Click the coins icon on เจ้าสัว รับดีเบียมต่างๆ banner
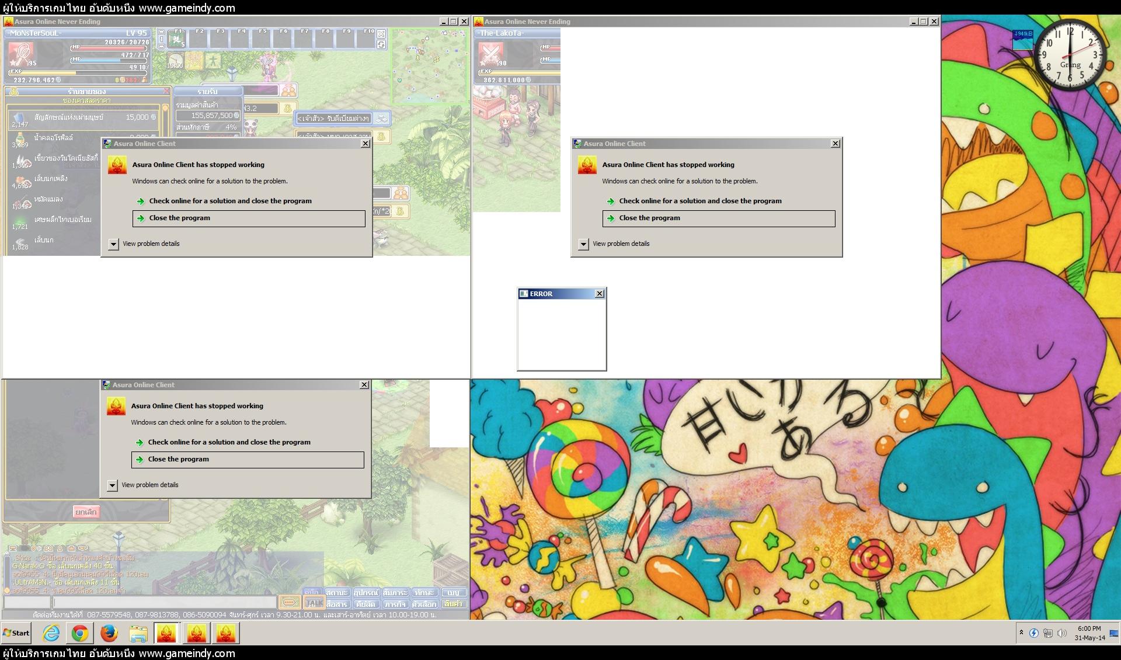 [382, 118]
